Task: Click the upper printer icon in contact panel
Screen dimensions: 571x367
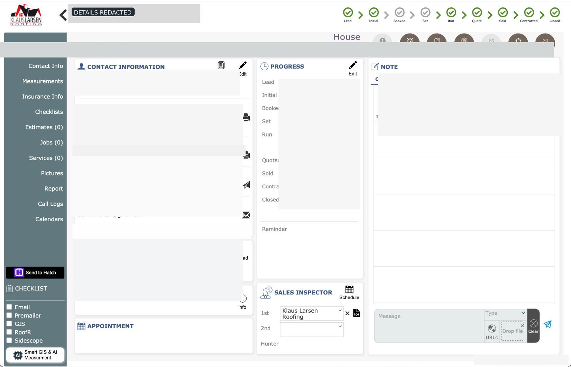Action: click(x=246, y=117)
